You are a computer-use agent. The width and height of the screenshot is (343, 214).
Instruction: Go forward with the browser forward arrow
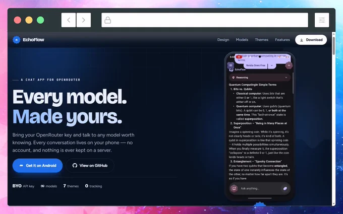click(x=84, y=20)
